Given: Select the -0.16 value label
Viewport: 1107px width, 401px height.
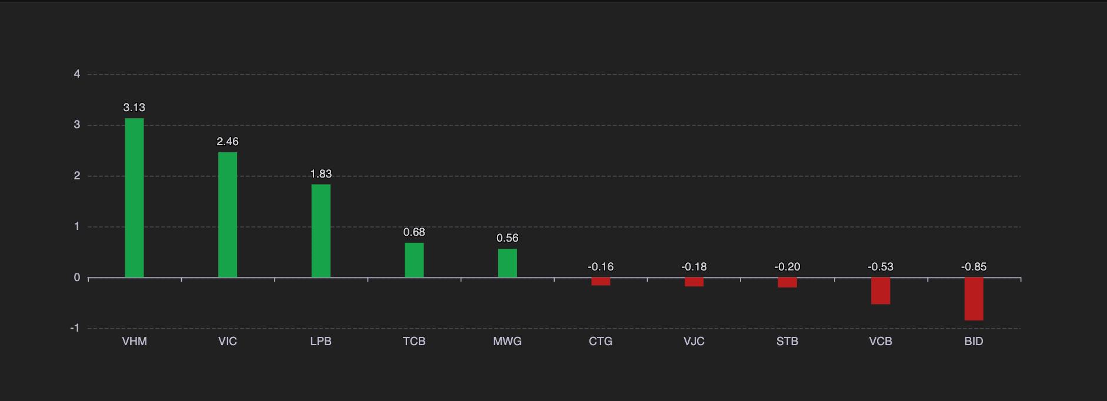Looking at the screenshot, I should tap(601, 267).
